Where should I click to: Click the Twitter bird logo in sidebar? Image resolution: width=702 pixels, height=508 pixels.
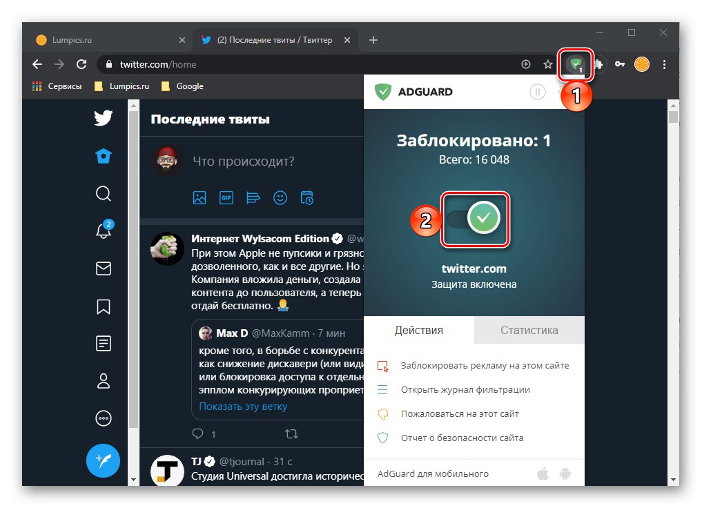click(x=103, y=118)
